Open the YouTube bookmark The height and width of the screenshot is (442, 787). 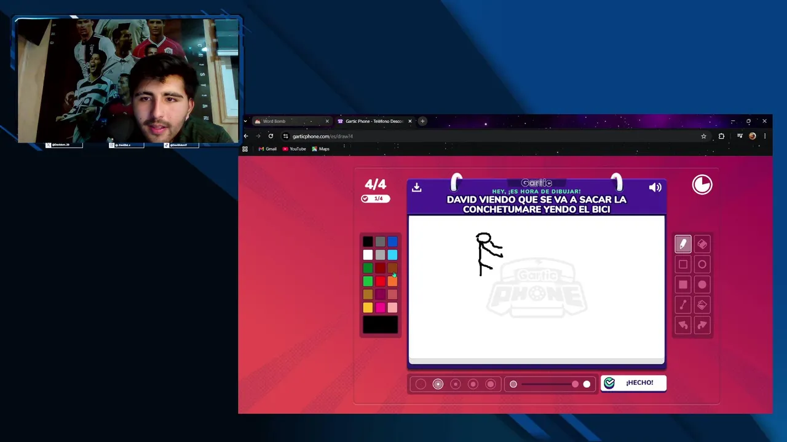[295, 149]
